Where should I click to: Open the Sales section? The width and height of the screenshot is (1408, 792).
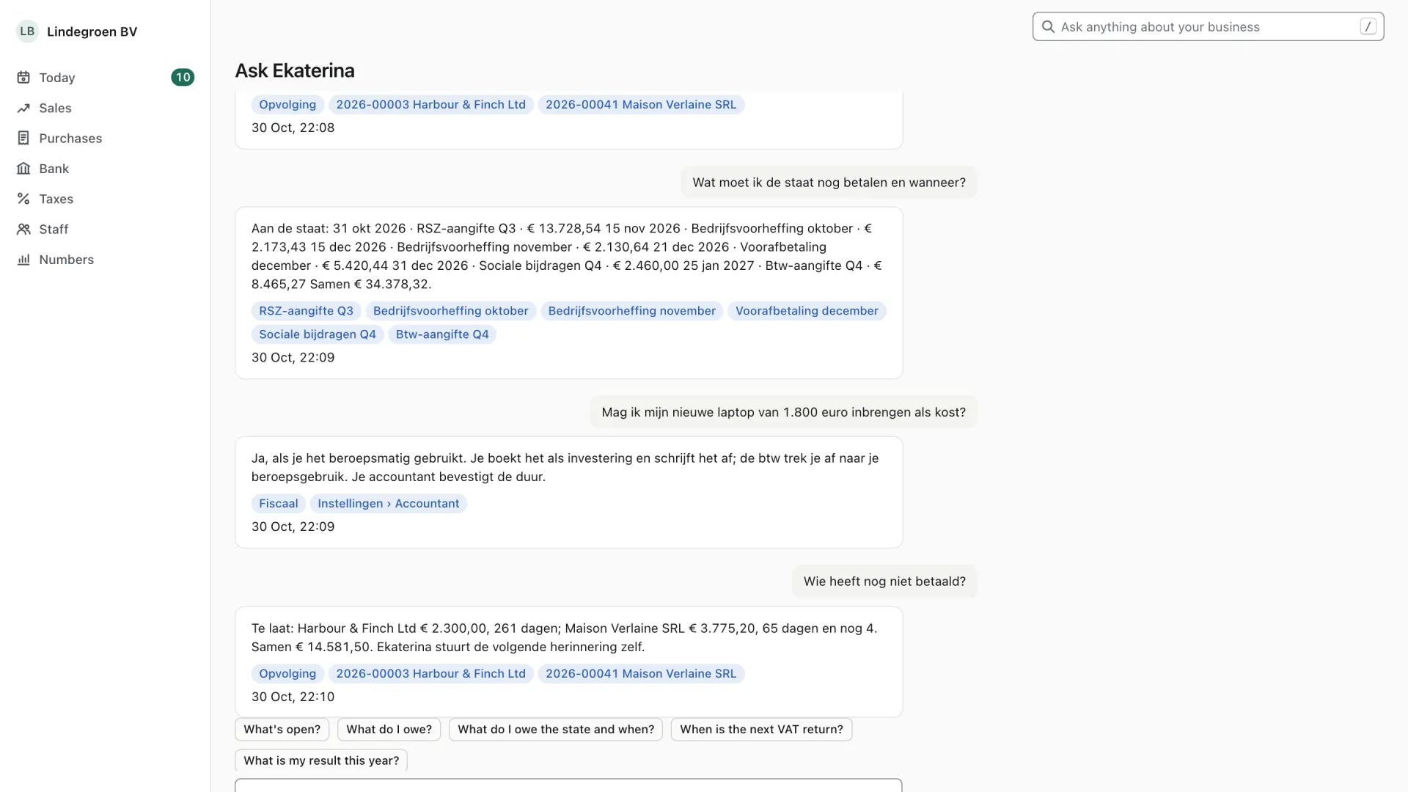(106, 108)
